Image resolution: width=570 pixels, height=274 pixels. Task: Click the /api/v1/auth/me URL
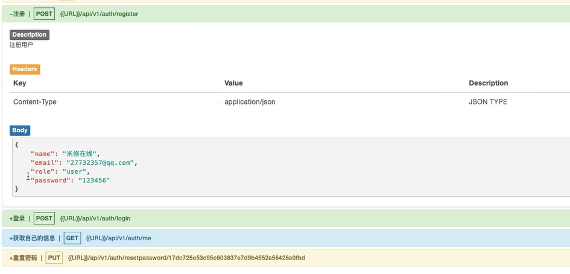[118, 238]
